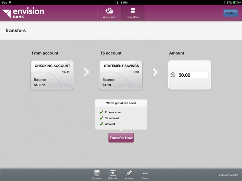Screen dimensions: 242x181
Task: Tap the 12:15 PM clock
Action: tap(121, 3)
